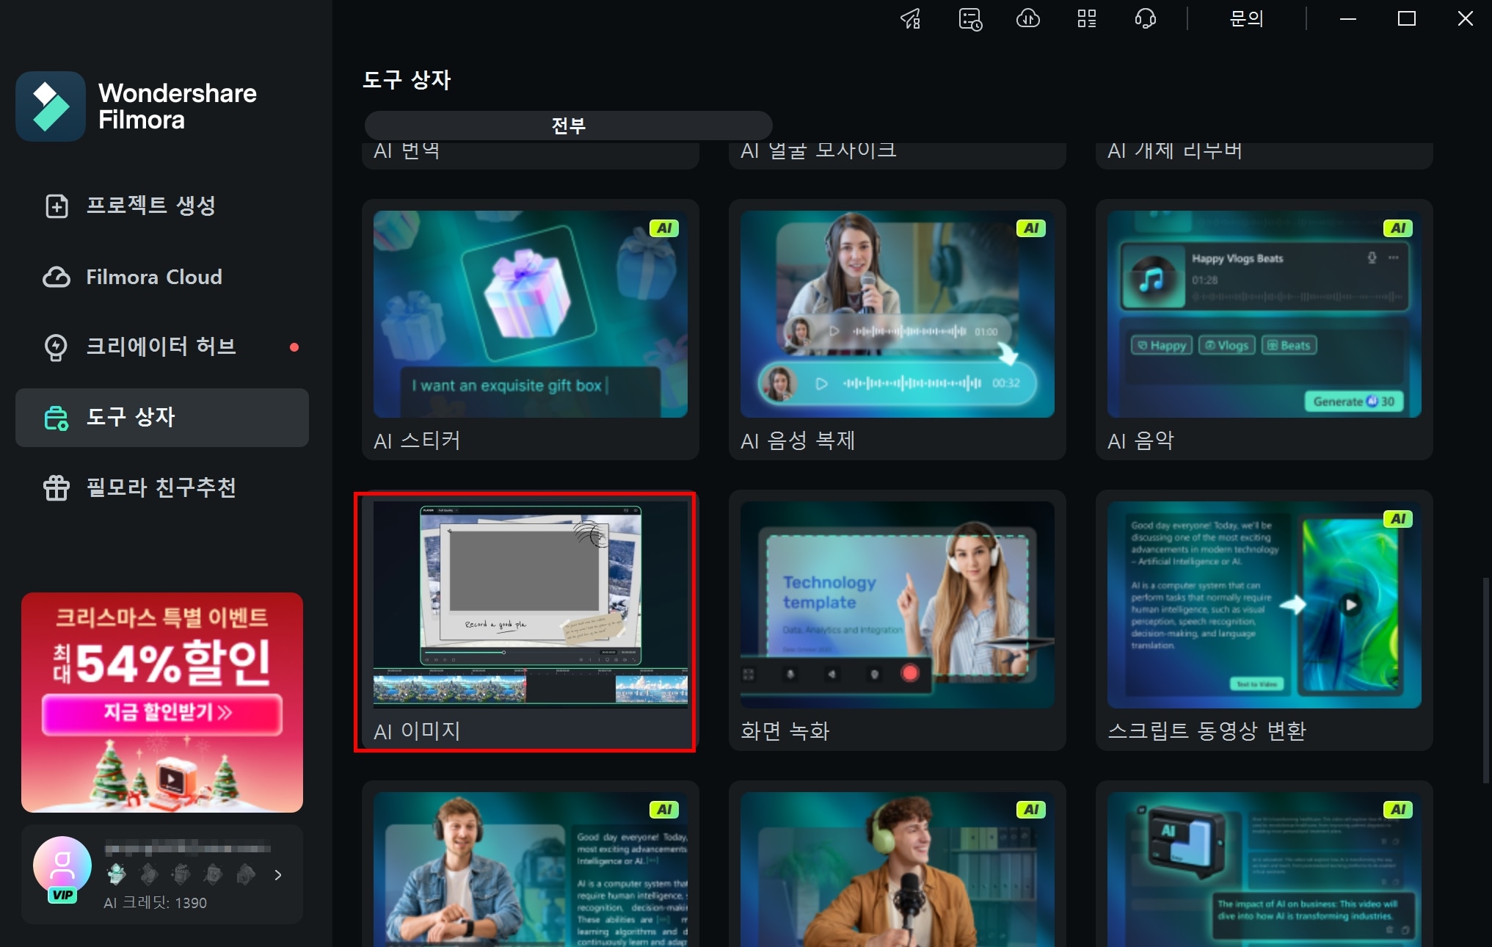Open the task list icon in the top bar
The width and height of the screenshot is (1492, 947).
969,19
